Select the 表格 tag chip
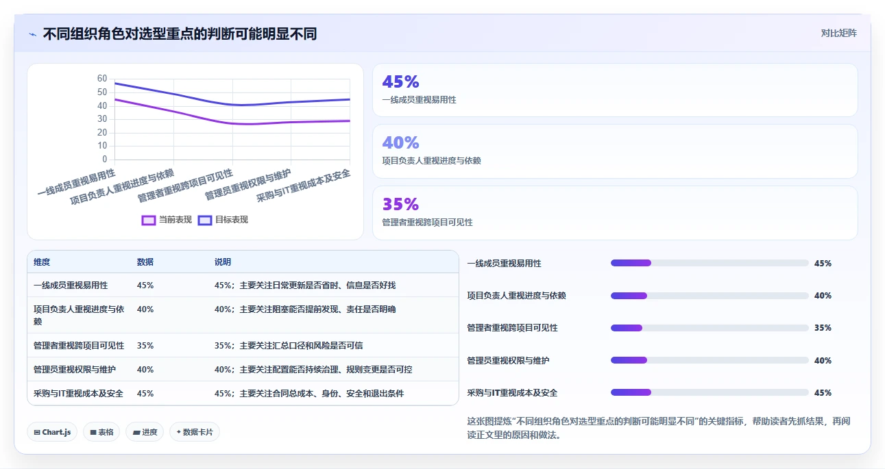Screen dimensions: 885x469 click(x=101, y=432)
